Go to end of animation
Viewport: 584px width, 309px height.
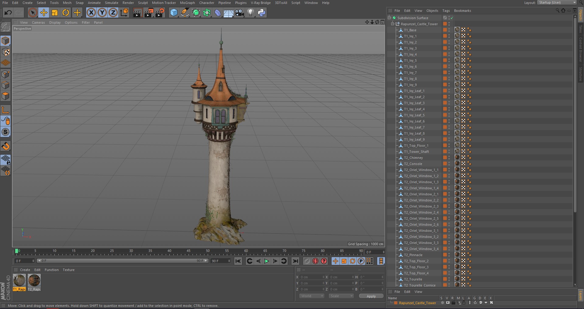295,261
